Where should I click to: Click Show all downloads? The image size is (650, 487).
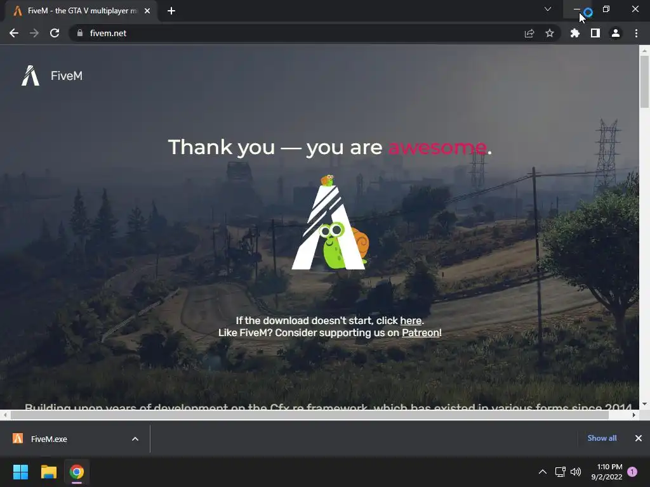coord(602,438)
